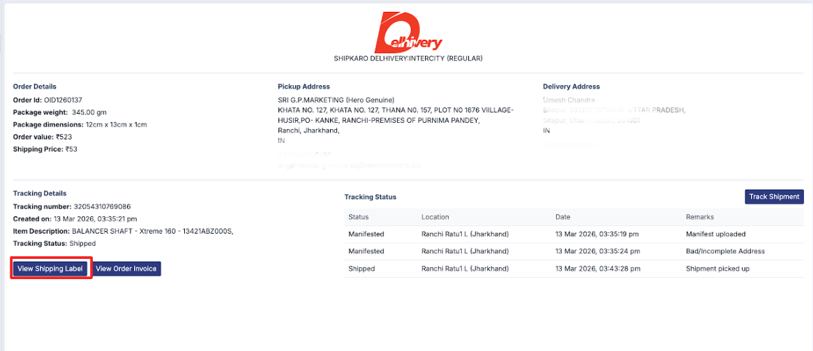Viewport: 813px width, 351px height.
Task: Click the Shipped status in tracking table
Action: click(x=361, y=269)
